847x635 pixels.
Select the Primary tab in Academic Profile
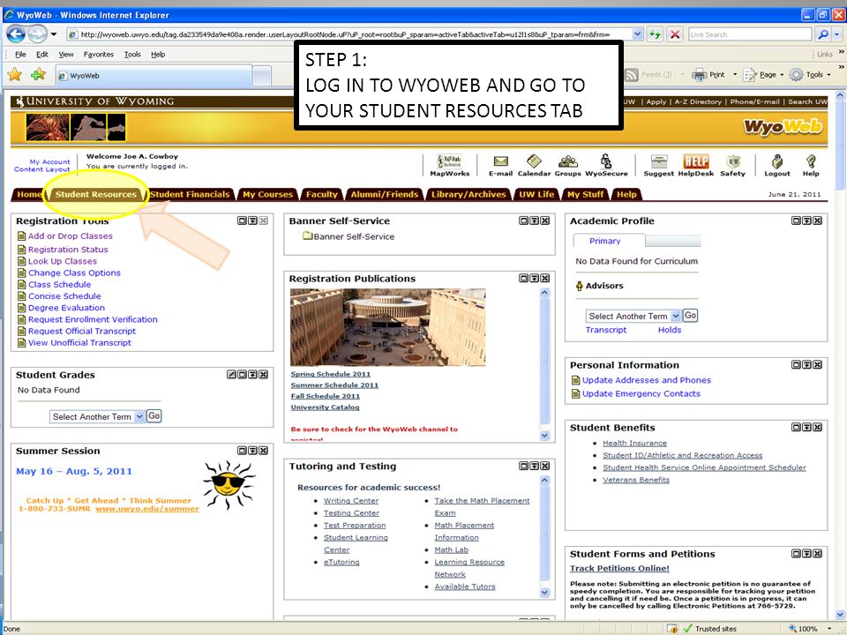pyautogui.click(x=605, y=241)
